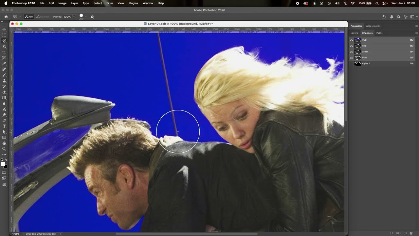Screen dimensions: 419x236
Task: Switch to the Adjustments tab
Action: pos(373,26)
